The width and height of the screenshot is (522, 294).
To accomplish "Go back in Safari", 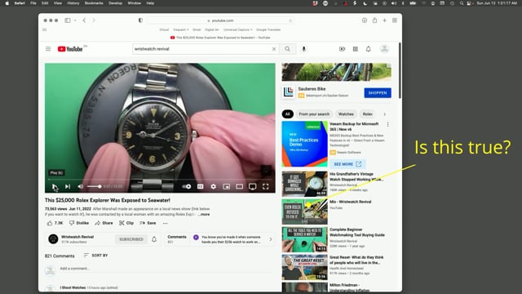I will [x=84, y=20].
